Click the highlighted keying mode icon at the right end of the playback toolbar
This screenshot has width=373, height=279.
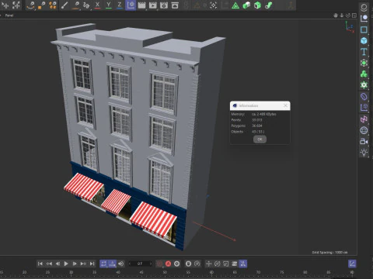243,263
